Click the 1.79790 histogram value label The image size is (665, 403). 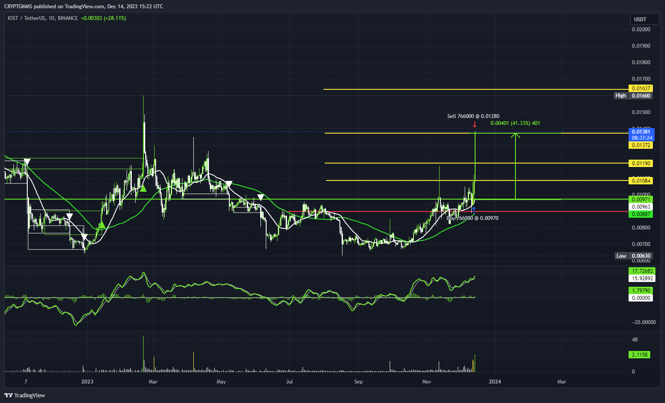(x=640, y=291)
